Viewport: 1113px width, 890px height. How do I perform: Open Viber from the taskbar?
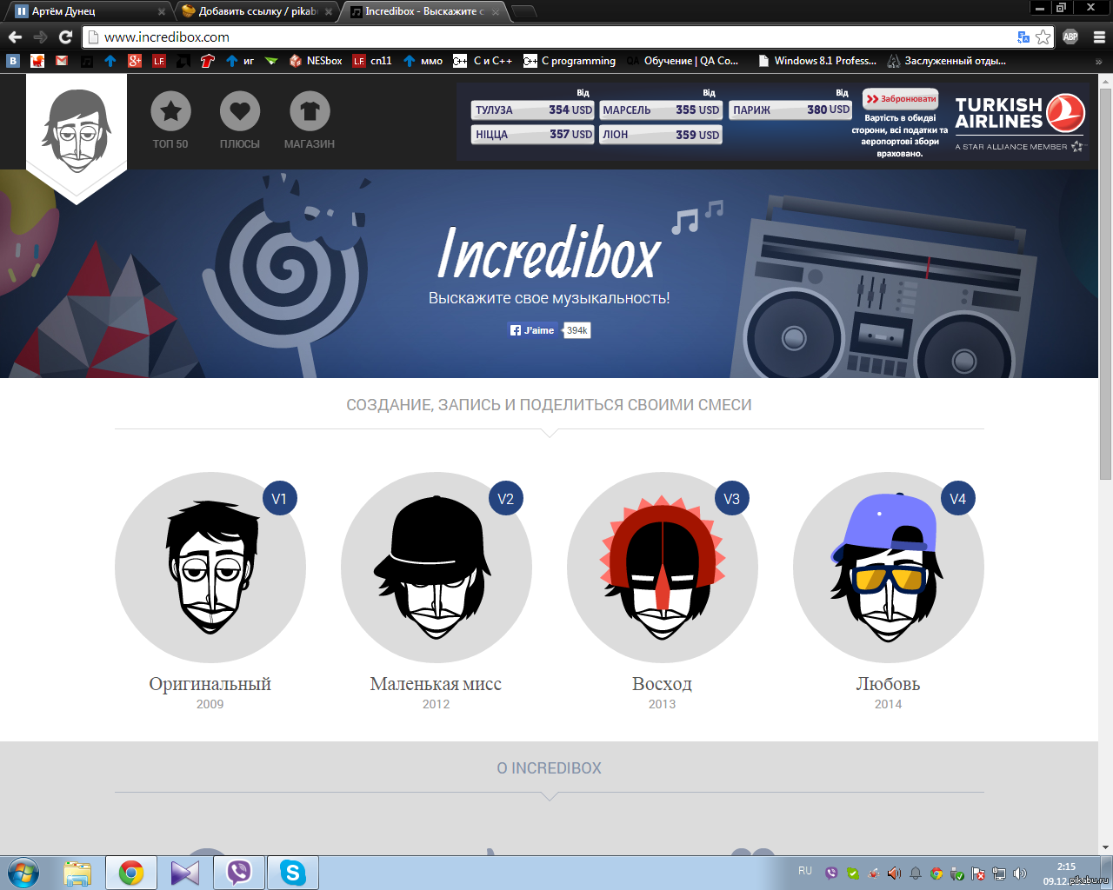coord(239,873)
